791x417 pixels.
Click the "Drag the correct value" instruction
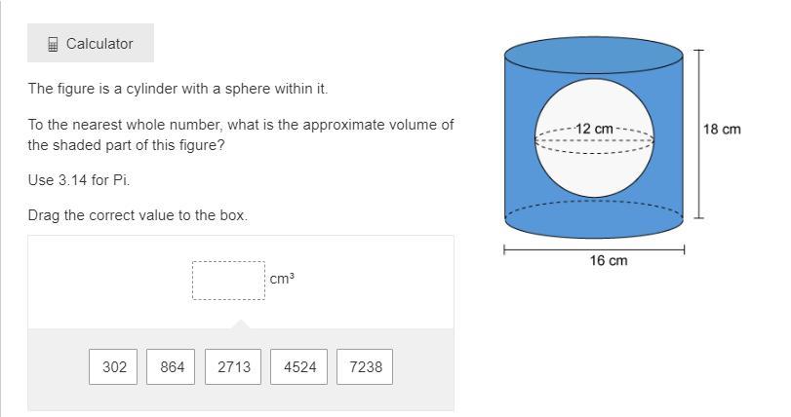click(138, 215)
